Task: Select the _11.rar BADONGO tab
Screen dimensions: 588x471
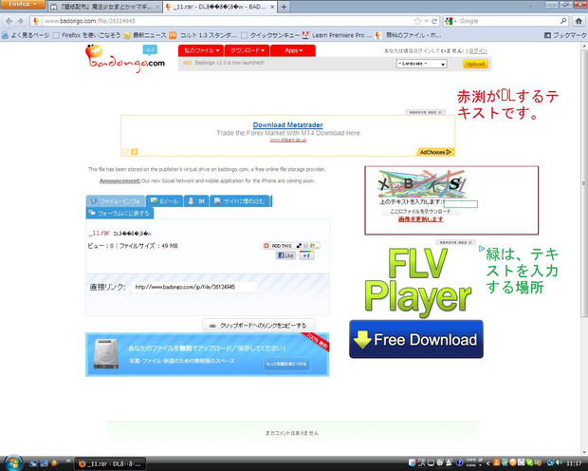Action: [220, 7]
